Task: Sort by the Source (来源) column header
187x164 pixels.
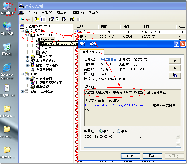Action: [158, 27]
